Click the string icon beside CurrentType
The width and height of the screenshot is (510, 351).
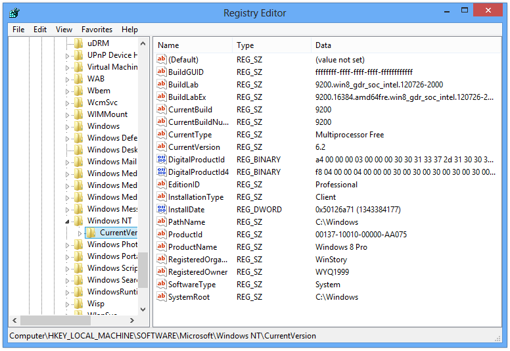pyautogui.click(x=161, y=134)
